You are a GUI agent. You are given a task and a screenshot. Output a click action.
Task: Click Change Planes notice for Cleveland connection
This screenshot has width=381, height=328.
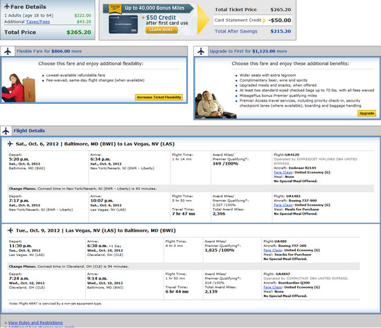pyautogui.click(x=184, y=266)
